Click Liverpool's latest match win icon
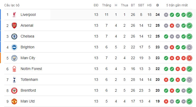Screen dimensions: 196x107 click(x=189, y=15)
